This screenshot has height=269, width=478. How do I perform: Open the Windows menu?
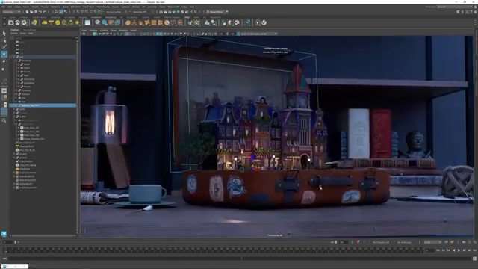tap(55, 7)
